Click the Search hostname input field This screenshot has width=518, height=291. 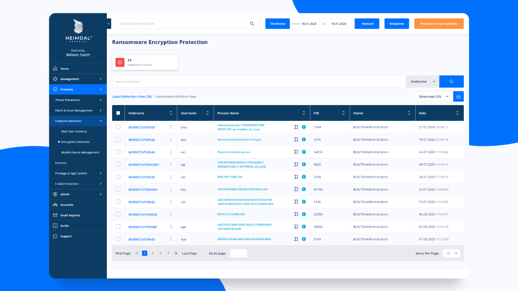click(259, 82)
